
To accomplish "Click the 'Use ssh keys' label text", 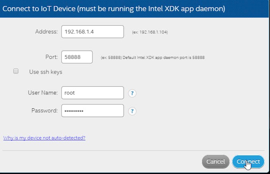I will (x=46, y=72).
